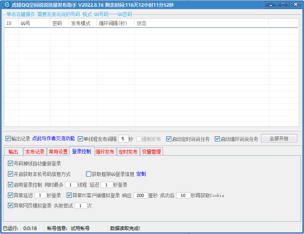Switch to the 输出 tab
304x234 pixels.
tap(13, 152)
